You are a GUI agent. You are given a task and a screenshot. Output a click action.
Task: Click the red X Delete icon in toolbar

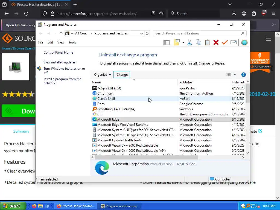point(216,42)
